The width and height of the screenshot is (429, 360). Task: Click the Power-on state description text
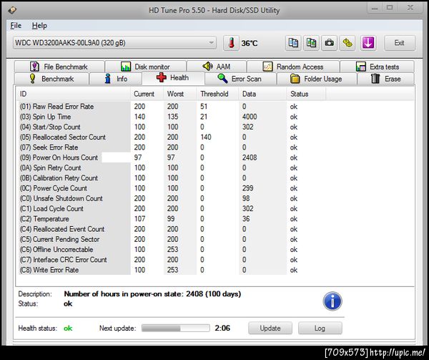click(152, 294)
